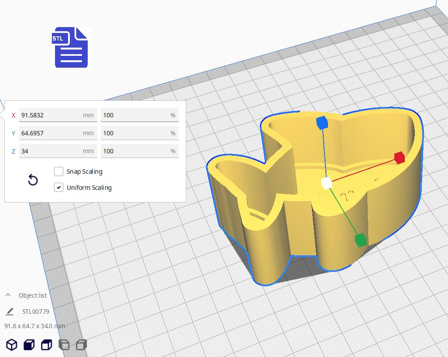The width and height of the screenshot is (448, 357).
Task: Uncheck the Uniform Scaling checkbox
Action: click(58, 188)
